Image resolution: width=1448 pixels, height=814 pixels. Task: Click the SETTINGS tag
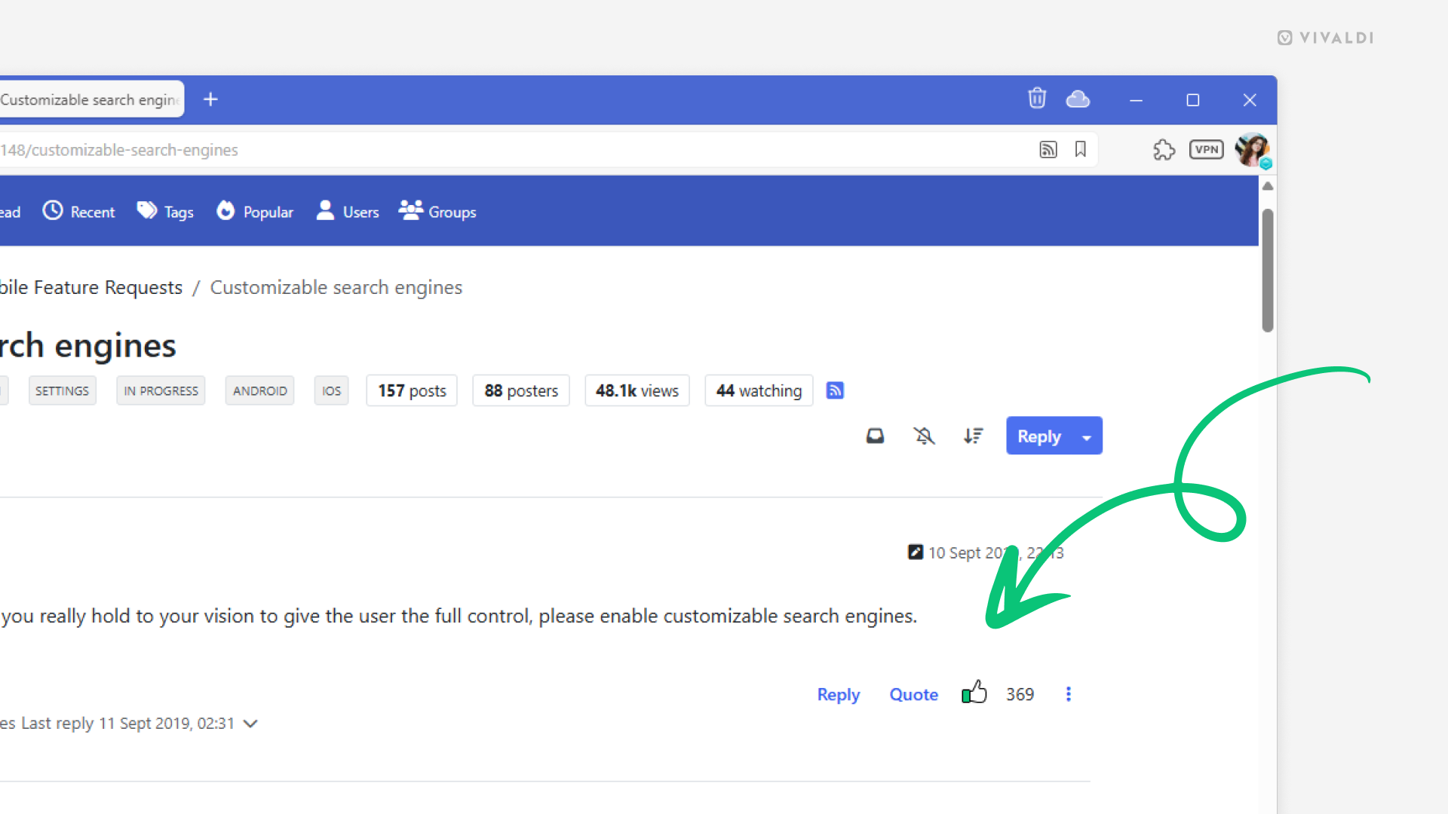[x=62, y=390]
